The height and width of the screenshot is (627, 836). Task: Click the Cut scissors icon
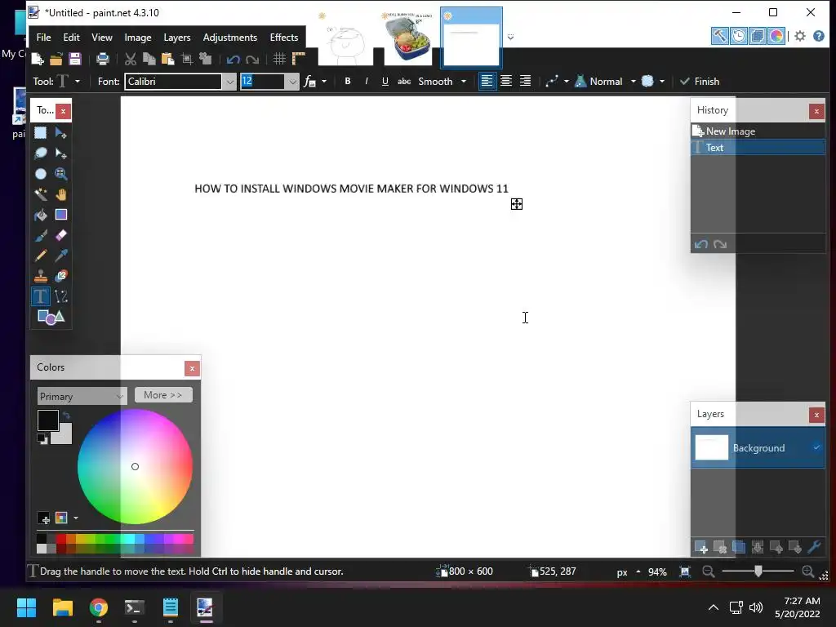pyautogui.click(x=130, y=59)
